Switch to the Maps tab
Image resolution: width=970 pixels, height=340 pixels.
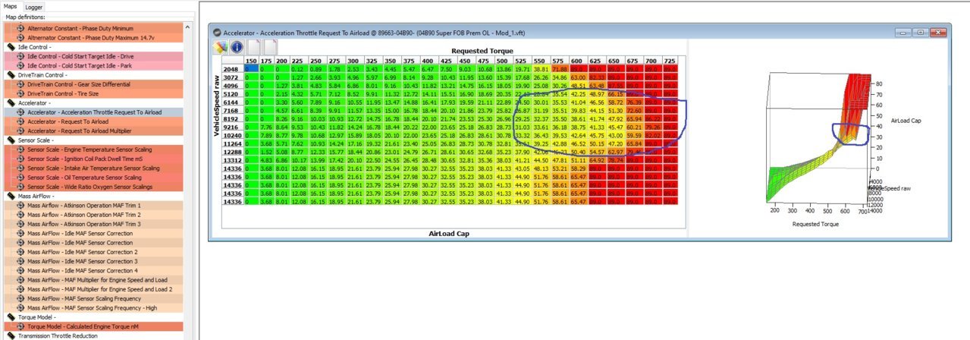11,6
